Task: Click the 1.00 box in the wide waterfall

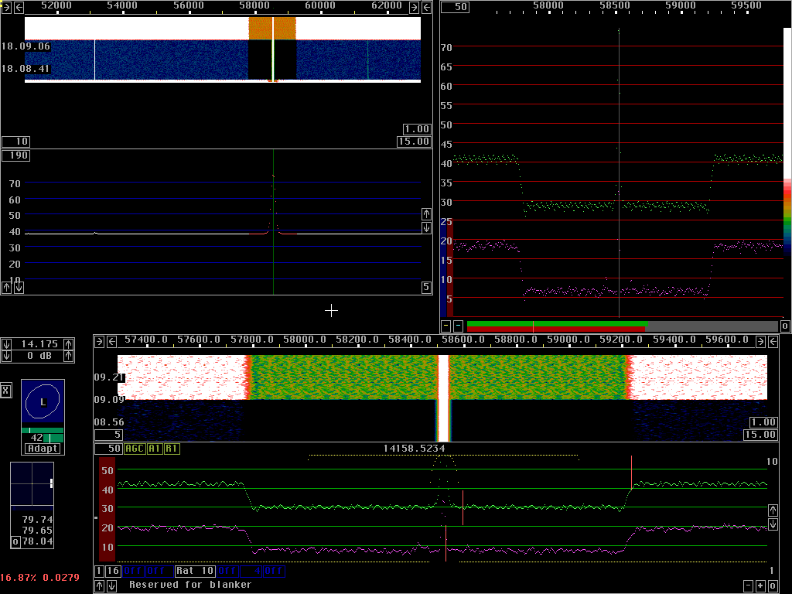Action: click(417, 129)
